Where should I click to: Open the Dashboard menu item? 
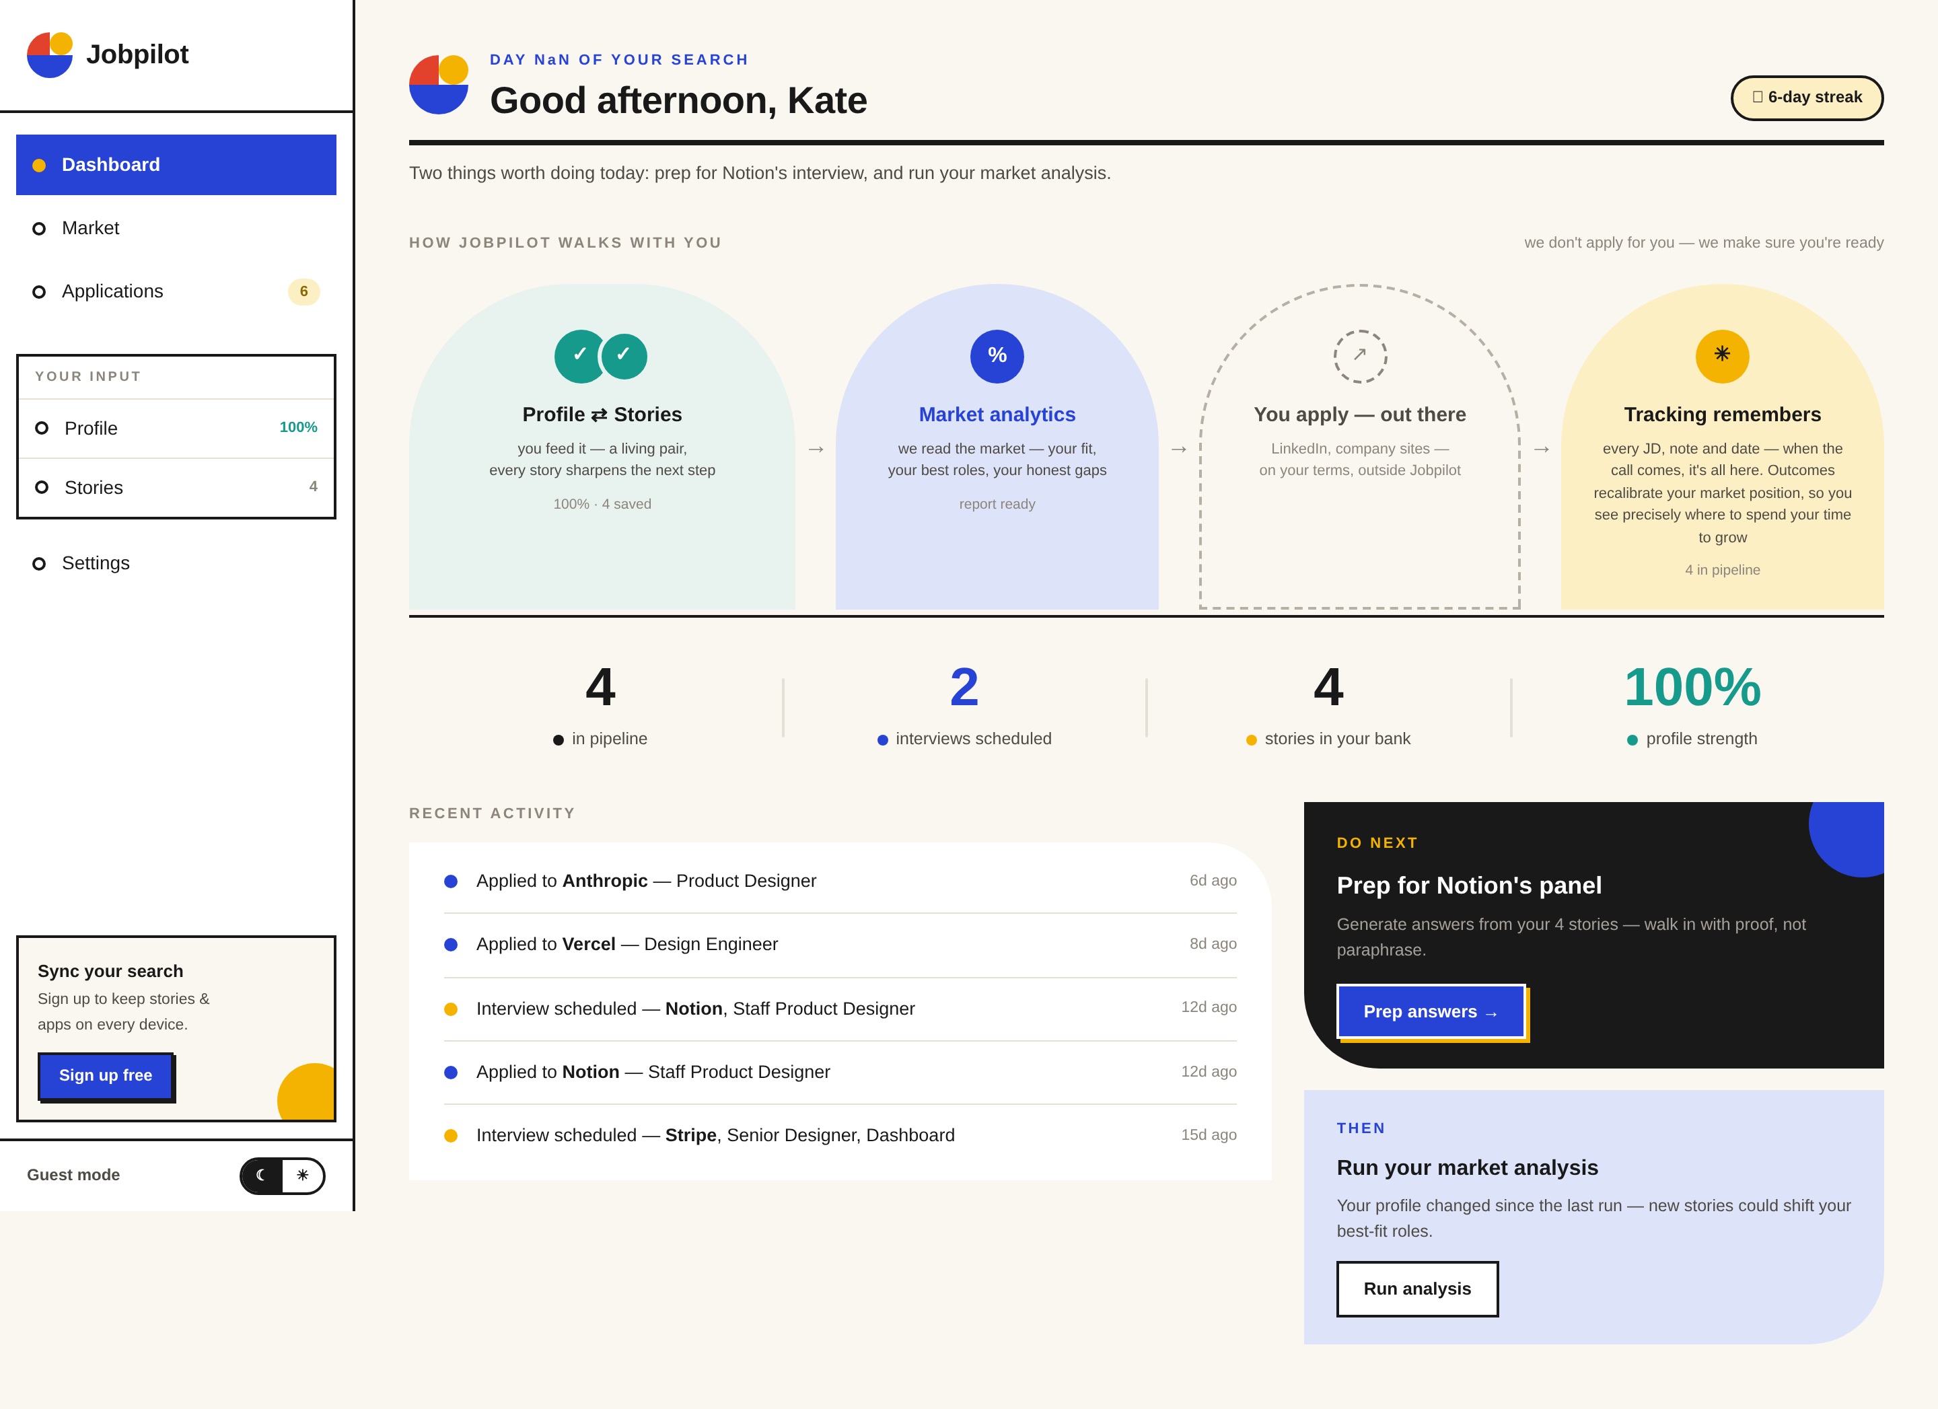pyautogui.click(x=176, y=165)
